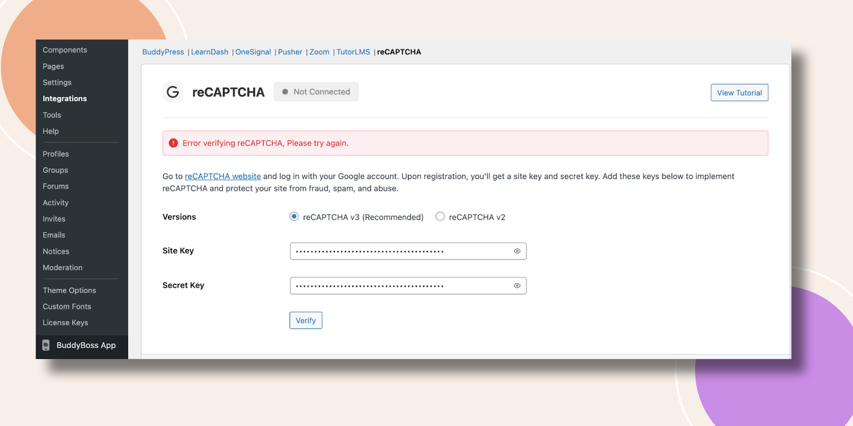Open Components in the sidebar menu

click(x=65, y=50)
